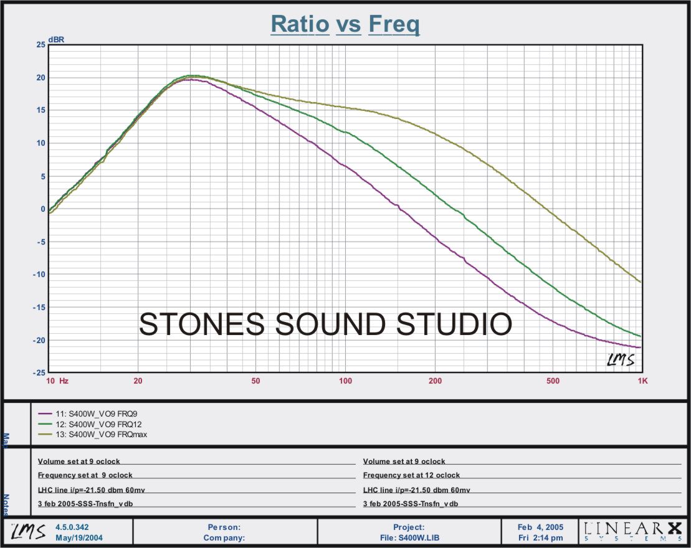Click the LinearX Systems logo
The width and height of the screenshot is (691, 548).
coord(632,531)
